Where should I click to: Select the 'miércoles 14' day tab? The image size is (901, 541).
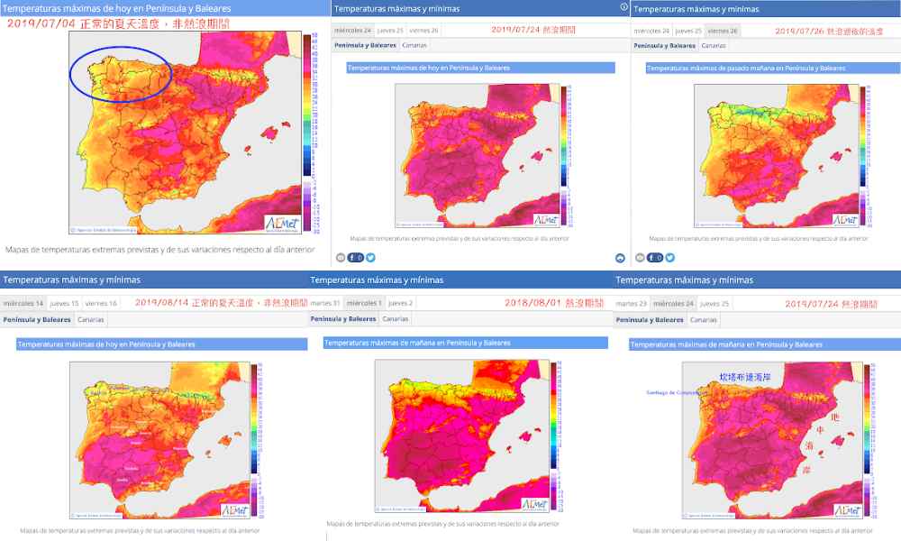23,303
